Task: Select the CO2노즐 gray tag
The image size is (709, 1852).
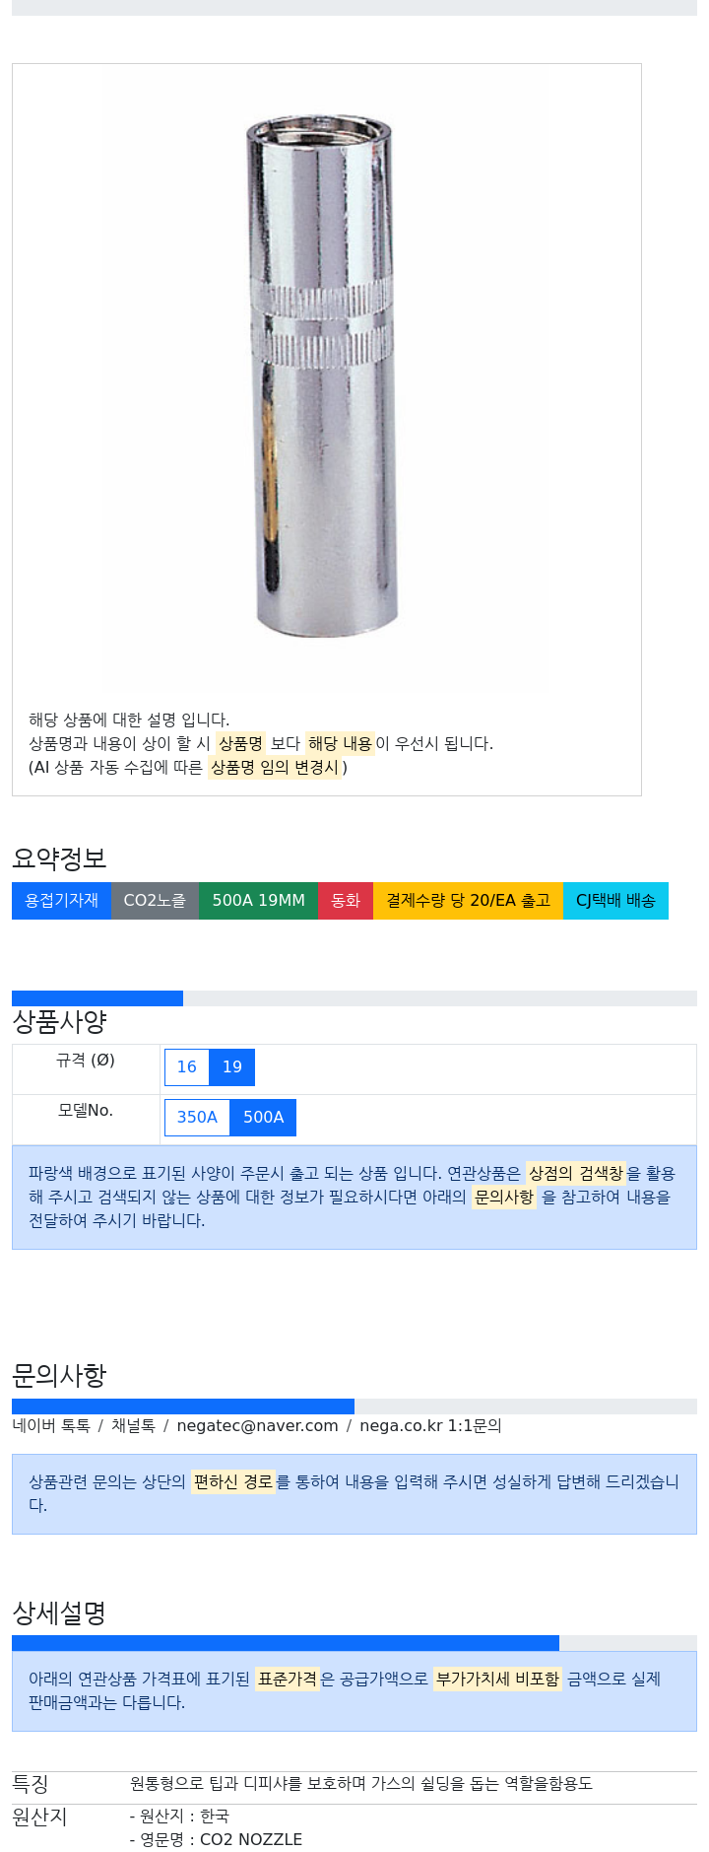Action: tap(155, 901)
